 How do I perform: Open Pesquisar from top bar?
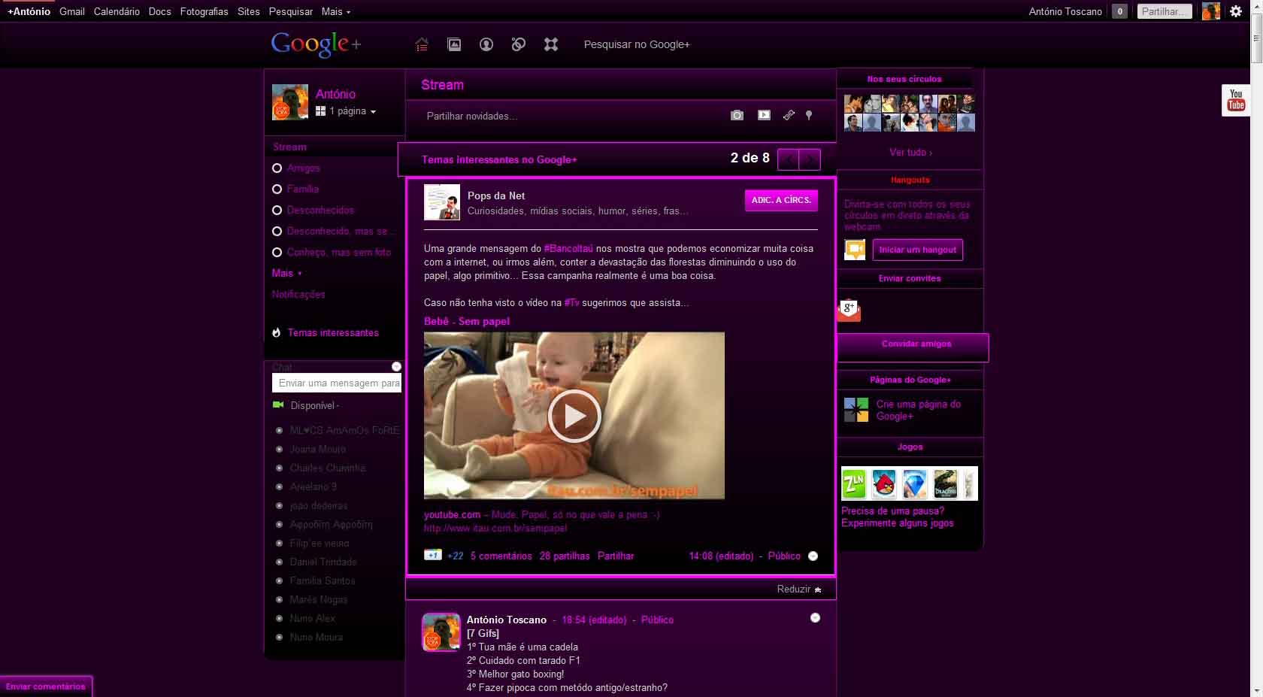pyautogui.click(x=290, y=11)
